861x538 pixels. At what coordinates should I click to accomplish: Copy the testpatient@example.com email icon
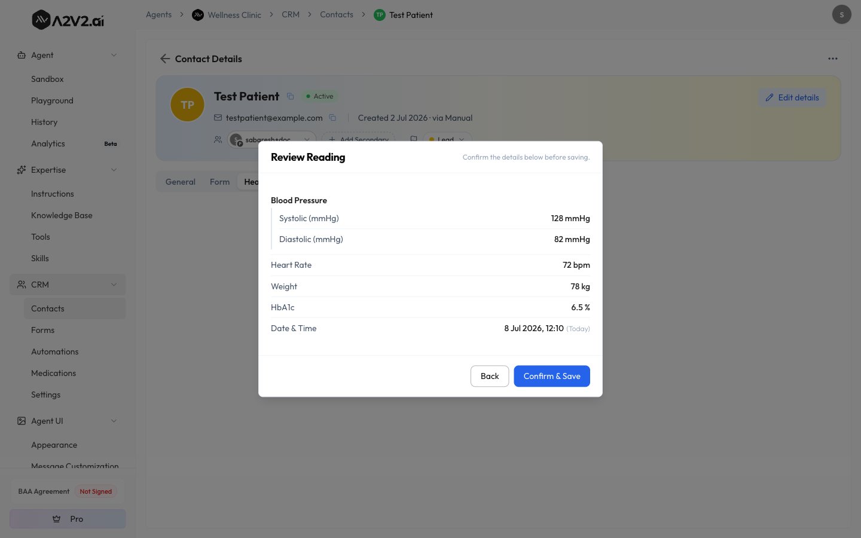[x=332, y=118]
